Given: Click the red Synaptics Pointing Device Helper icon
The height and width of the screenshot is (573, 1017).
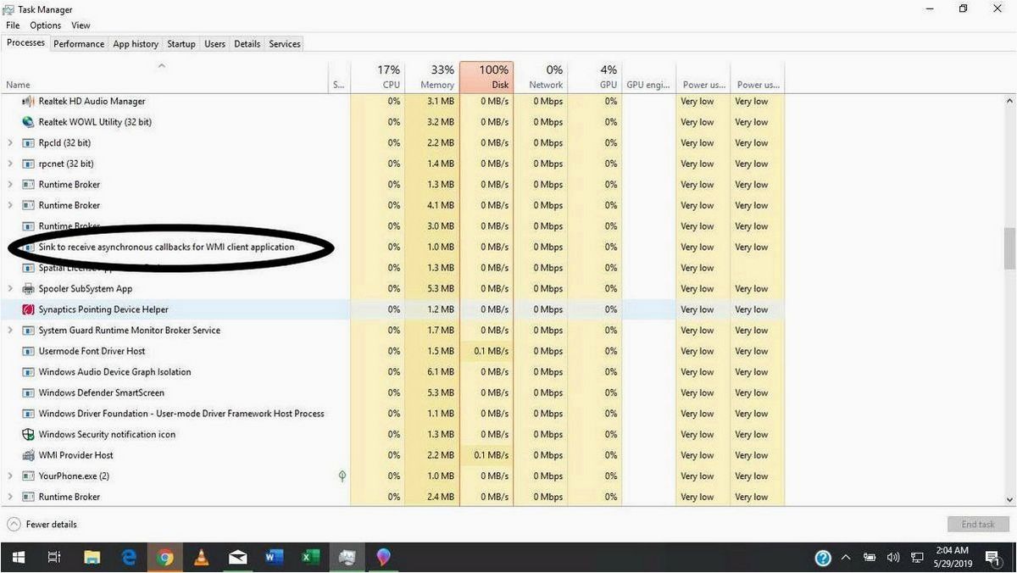Looking at the screenshot, I should coord(28,309).
